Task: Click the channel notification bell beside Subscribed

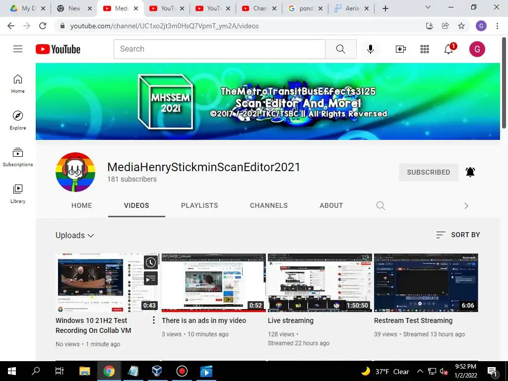Action: pos(470,172)
